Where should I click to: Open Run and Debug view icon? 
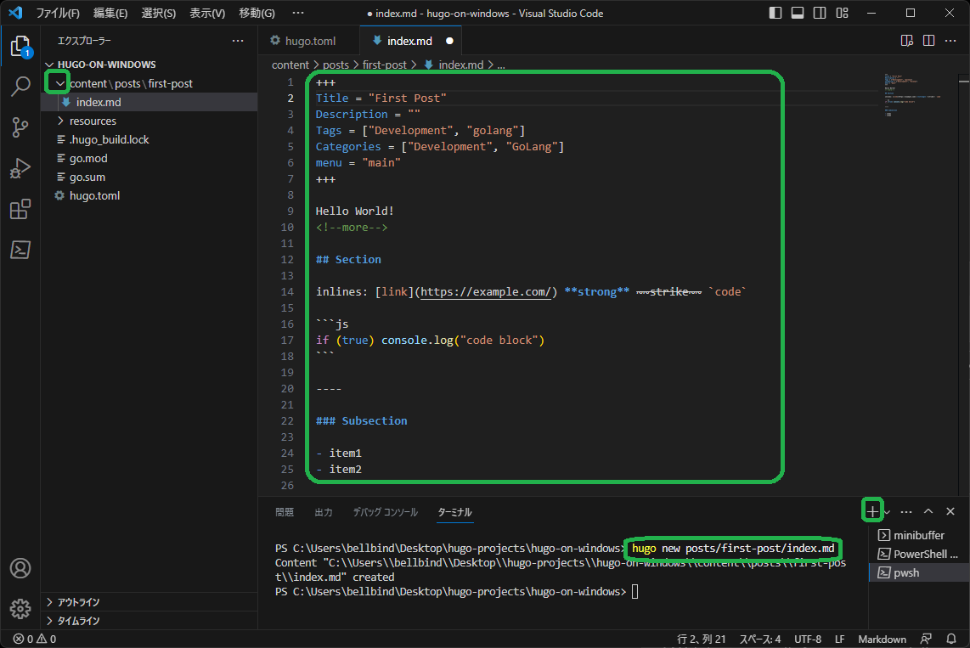[x=20, y=168]
